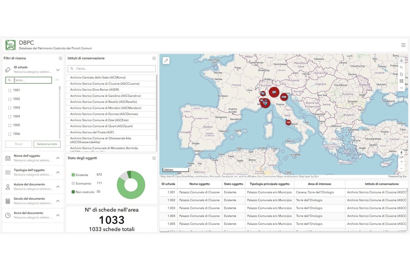This screenshot has height=273, width=410.
Task: Zoom out on the map
Action: tap(402, 168)
